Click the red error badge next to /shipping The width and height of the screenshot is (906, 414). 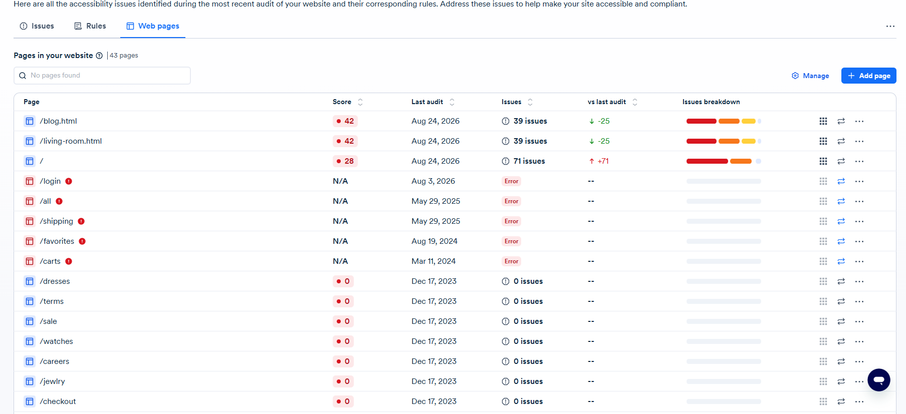click(x=81, y=221)
